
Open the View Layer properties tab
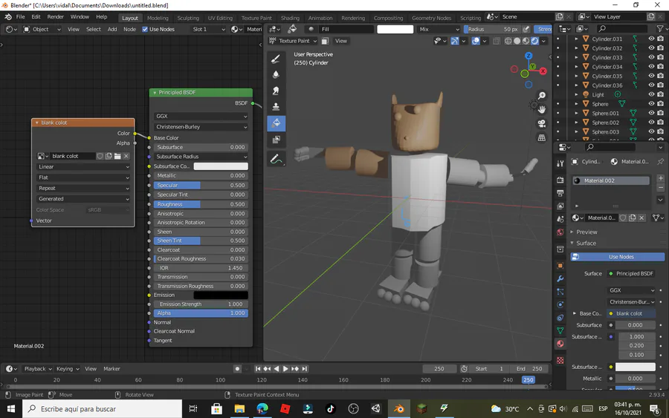tap(560, 206)
